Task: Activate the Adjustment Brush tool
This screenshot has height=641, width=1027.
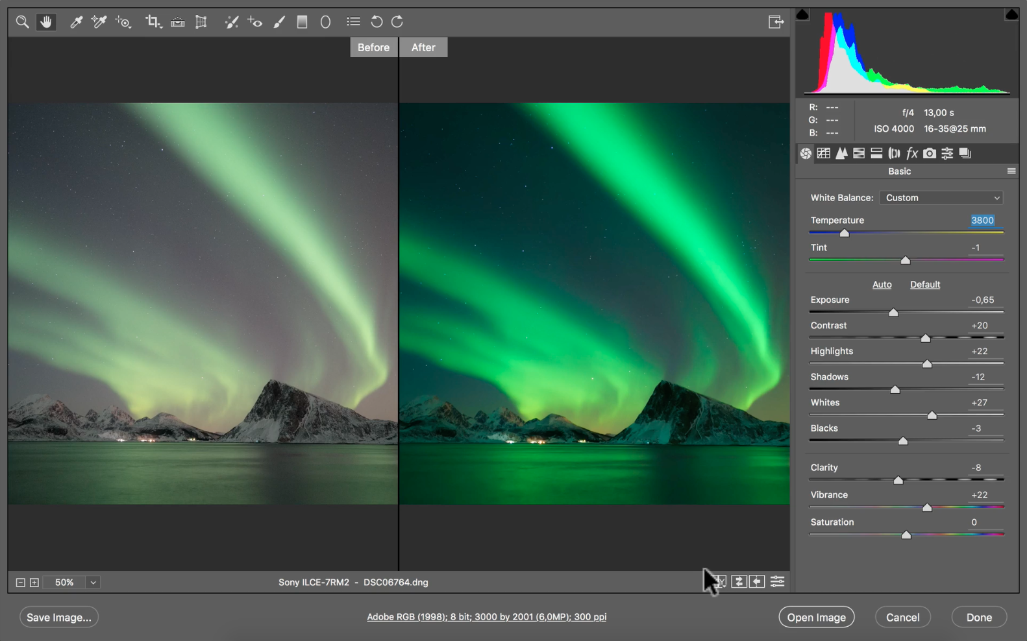Action: point(279,22)
